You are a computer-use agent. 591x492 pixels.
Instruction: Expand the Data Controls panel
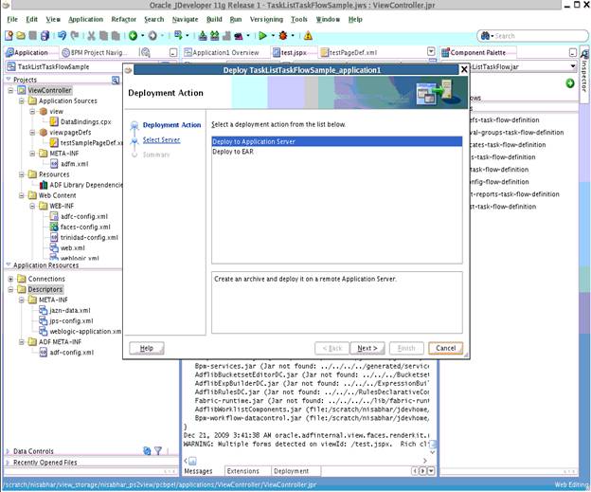click(9, 451)
